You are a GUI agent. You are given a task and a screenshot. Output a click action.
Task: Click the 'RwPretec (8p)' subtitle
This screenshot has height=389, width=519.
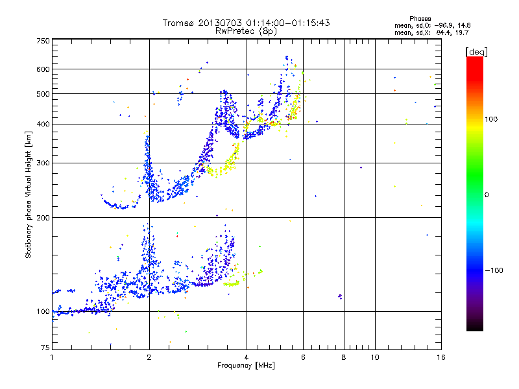point(246,31)
